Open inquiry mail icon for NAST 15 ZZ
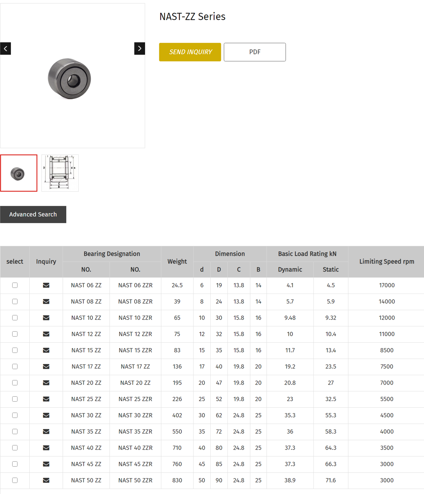The width and height of the screenshot is (424, 494). pos(46,350)
